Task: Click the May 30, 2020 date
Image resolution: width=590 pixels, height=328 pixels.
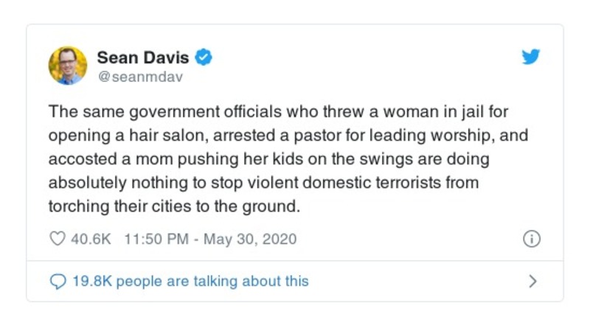Action: pyautogui.click(x=249, y=240)
